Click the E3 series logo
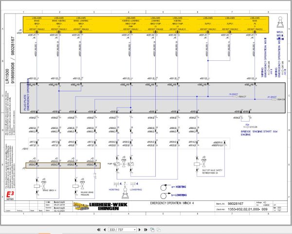 pos(10,196)
